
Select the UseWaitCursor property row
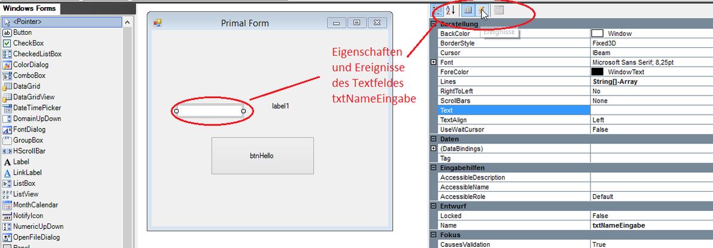tap(575, 129)
